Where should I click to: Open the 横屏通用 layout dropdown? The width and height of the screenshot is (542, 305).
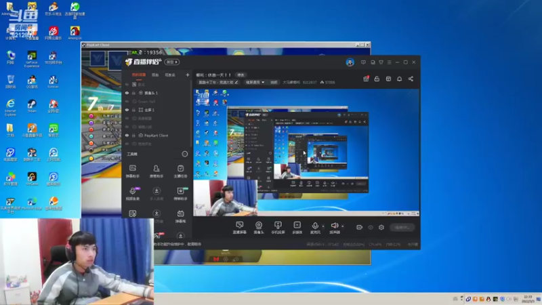coord(255,82)
